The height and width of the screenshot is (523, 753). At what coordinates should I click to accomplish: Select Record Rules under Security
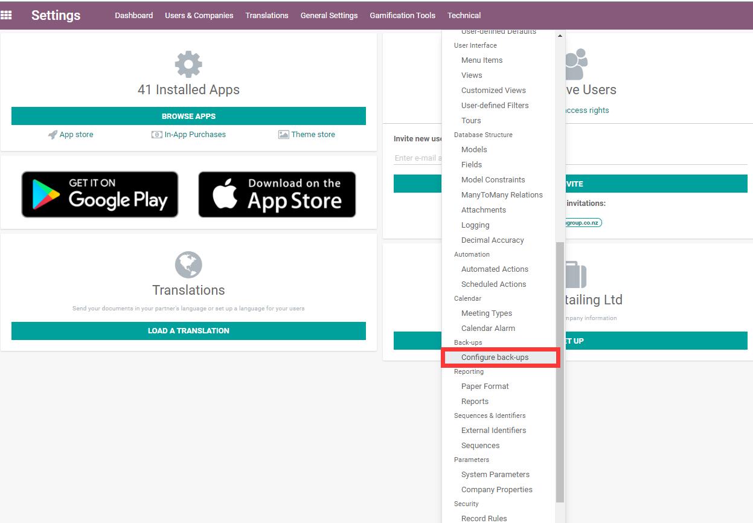tap(484, 518)
